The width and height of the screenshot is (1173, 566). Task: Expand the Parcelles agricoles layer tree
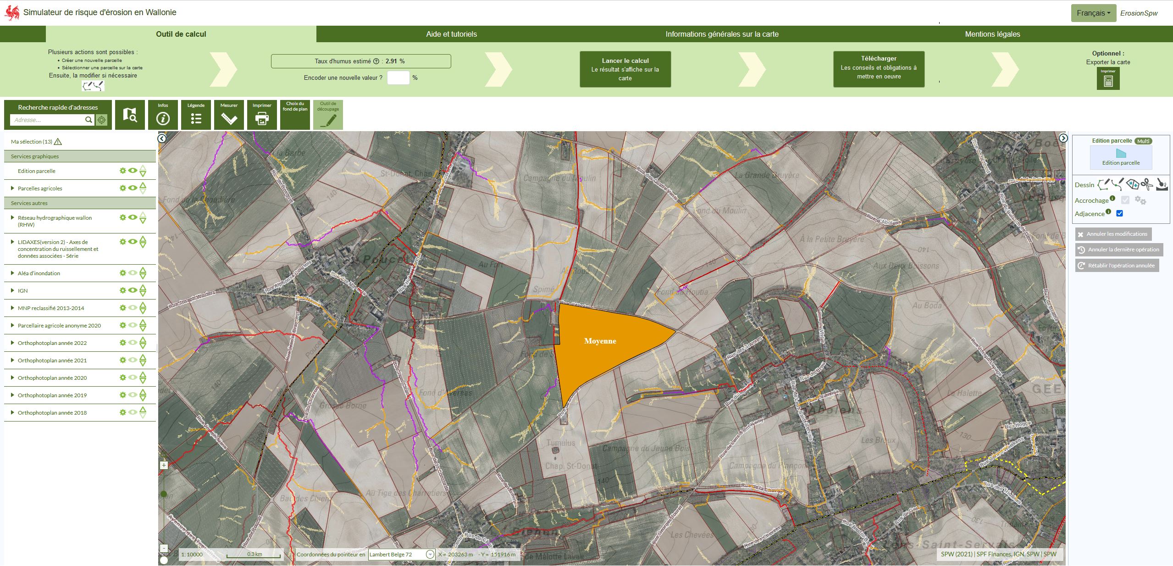(12, 188)
